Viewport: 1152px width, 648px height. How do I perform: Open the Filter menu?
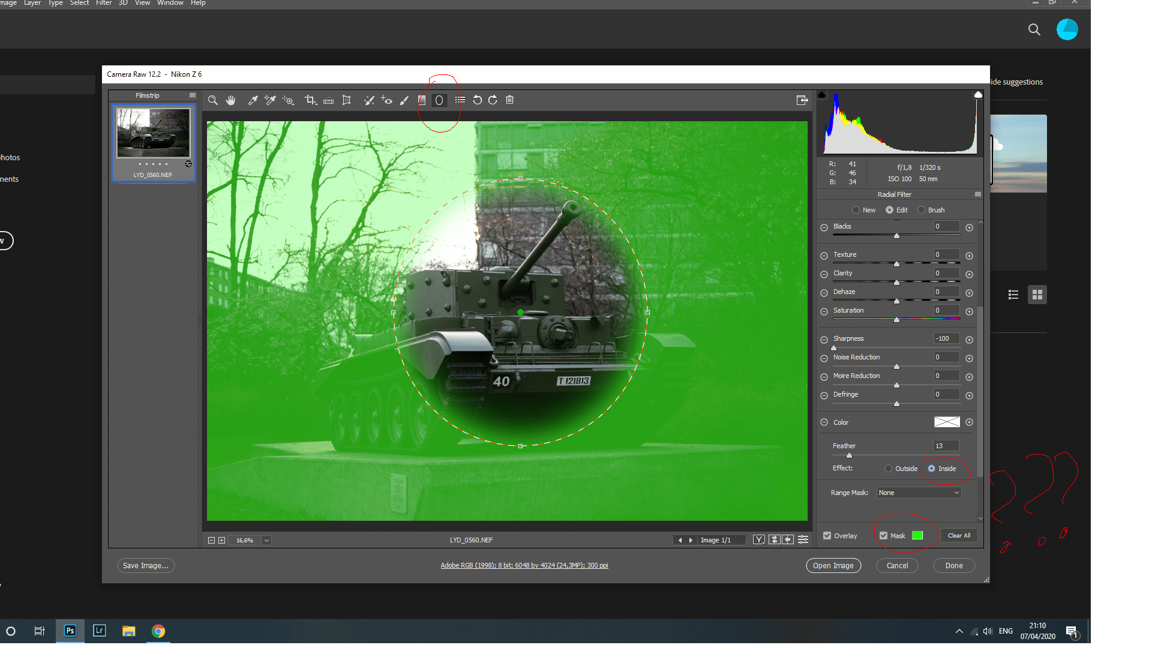click(x=103, y=3)
